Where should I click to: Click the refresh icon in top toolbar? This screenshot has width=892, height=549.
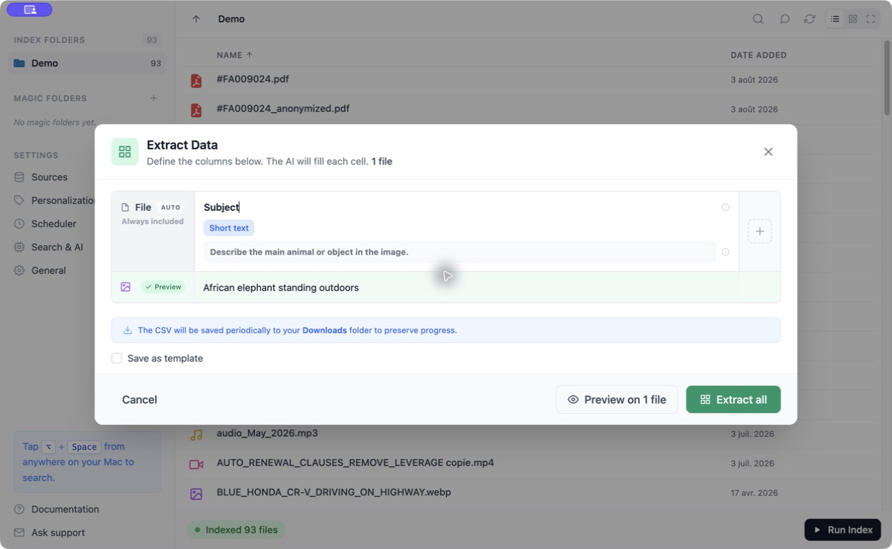click(810, 19)
